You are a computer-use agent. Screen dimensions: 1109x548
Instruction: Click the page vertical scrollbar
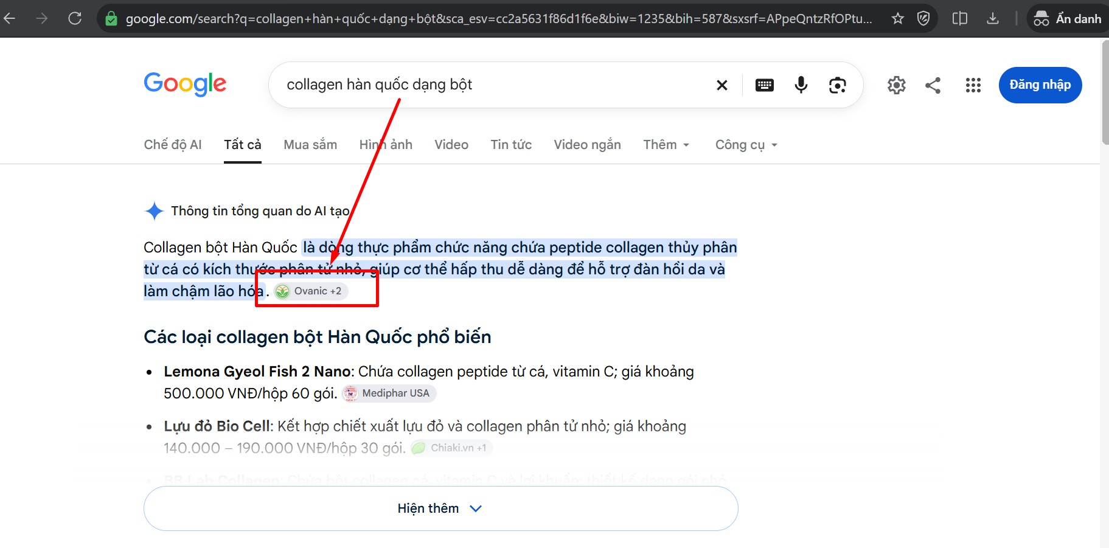click(1104, 91)
